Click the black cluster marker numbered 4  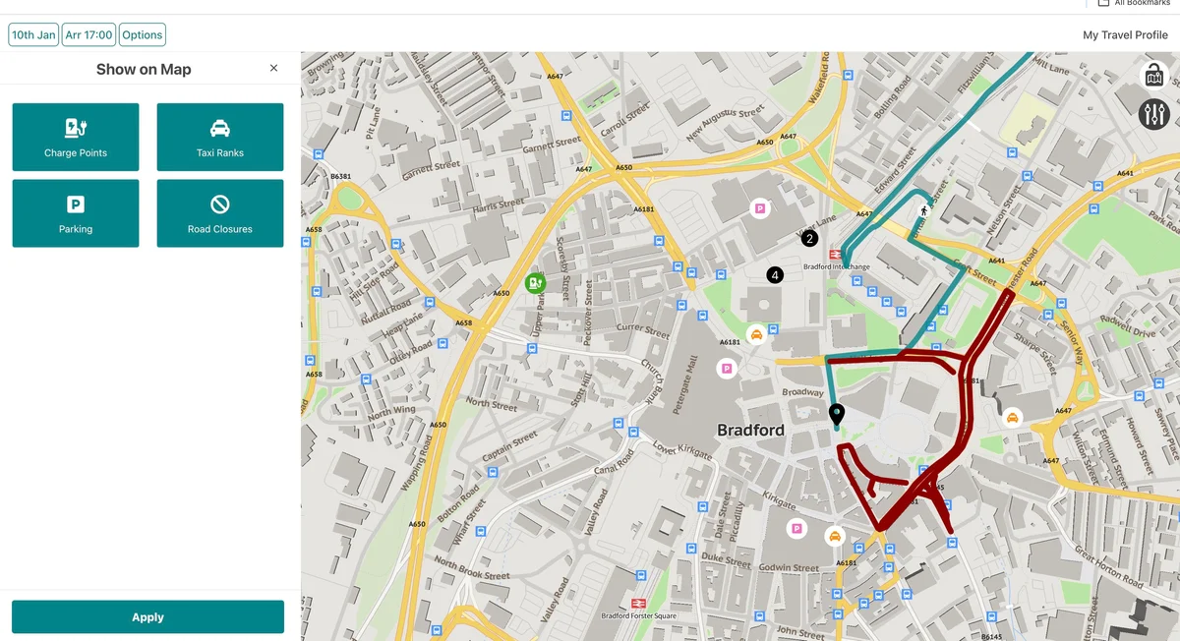coord(775,275)
